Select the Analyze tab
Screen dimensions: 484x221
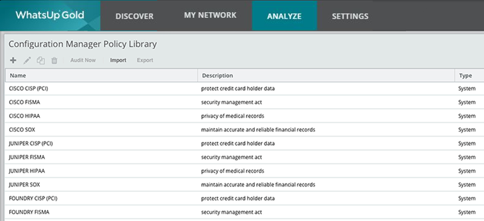284,16
